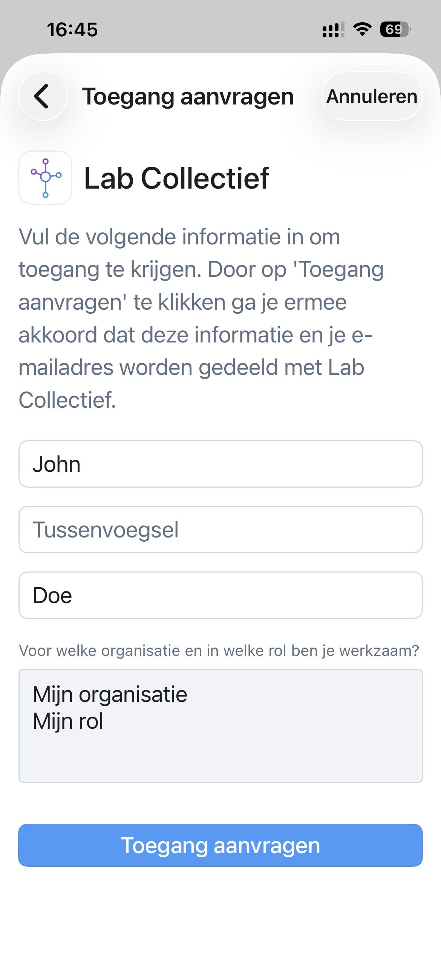Screen dimensions: 441x955
Task: Select the Tussenvoegsel input field
Action: pos(220,530)
